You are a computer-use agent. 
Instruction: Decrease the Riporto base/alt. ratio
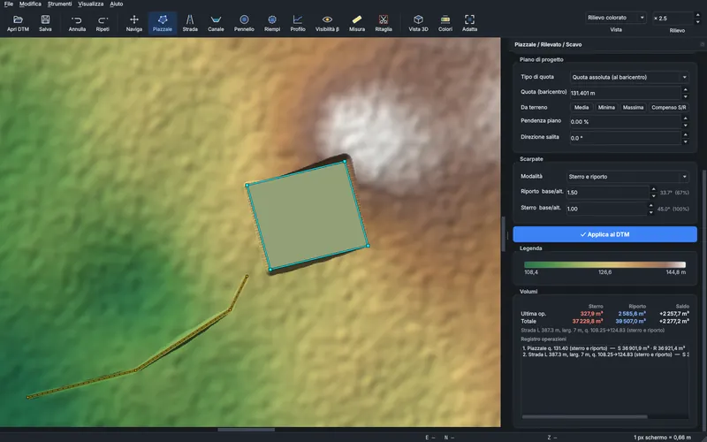click(654, 195)
